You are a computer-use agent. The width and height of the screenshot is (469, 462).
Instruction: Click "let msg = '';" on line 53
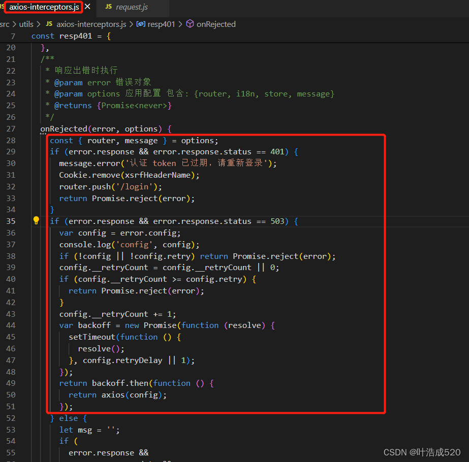click(x=89, y=430)
